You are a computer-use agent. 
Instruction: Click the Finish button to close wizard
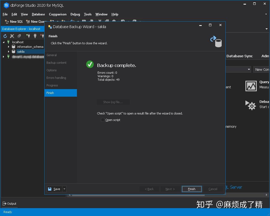[192, 189]
